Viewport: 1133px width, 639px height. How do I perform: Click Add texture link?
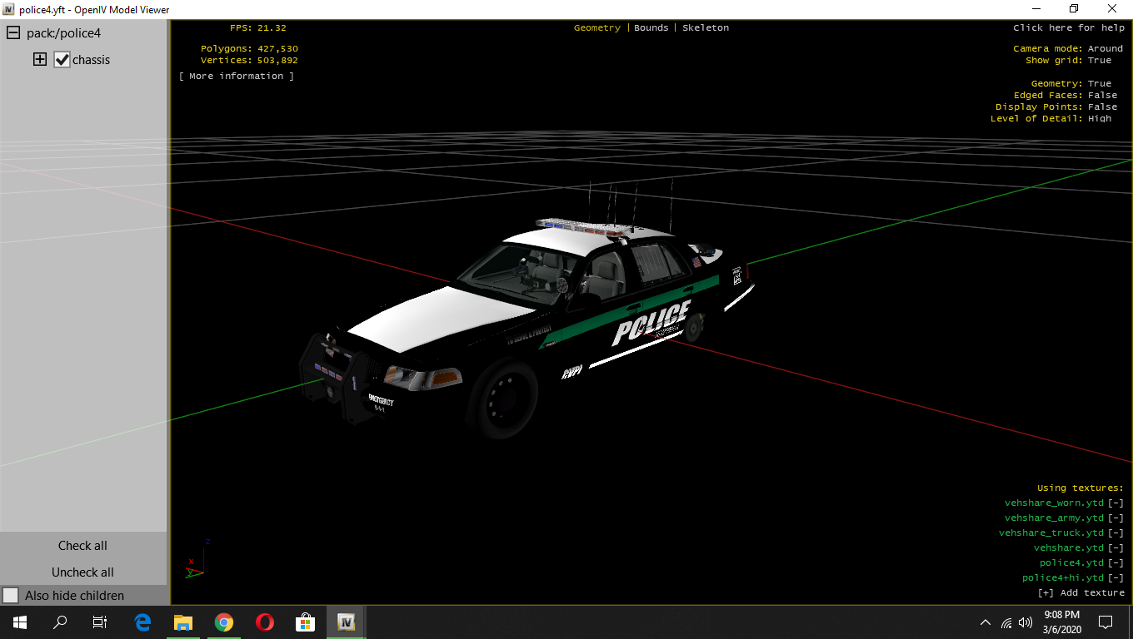click(1081, 593)
